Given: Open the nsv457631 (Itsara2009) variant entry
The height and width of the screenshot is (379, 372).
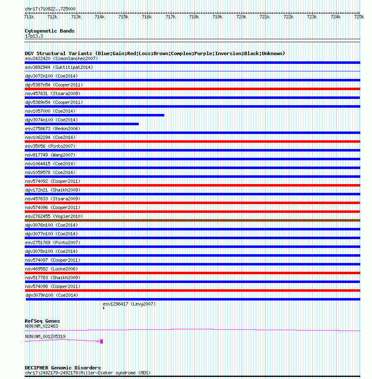Looking at the screenshot, I should pyautogui.click(x=53, y=93).
